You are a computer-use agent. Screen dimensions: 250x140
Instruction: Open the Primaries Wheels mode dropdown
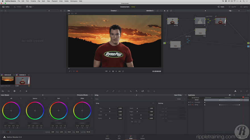83,95
